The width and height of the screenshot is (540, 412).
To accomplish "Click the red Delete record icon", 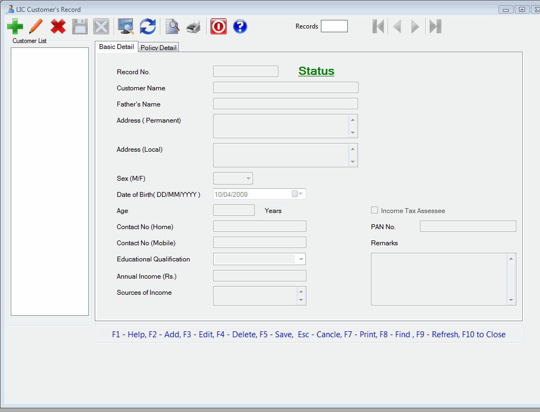I will 58,26.
